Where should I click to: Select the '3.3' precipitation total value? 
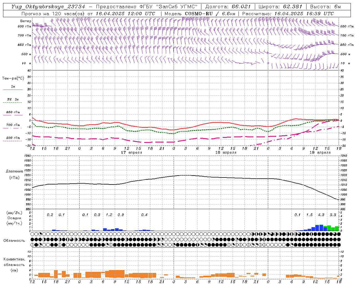click(x=333, y=215)
